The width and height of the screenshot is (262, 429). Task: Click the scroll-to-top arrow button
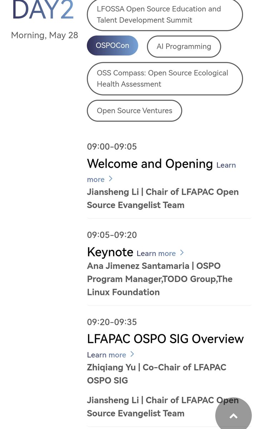pyautogui.click(x=233, y=415)
